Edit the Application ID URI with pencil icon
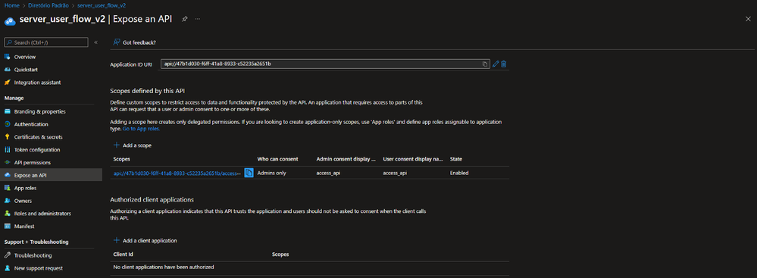The image size is (757, 278). (496, 64)
